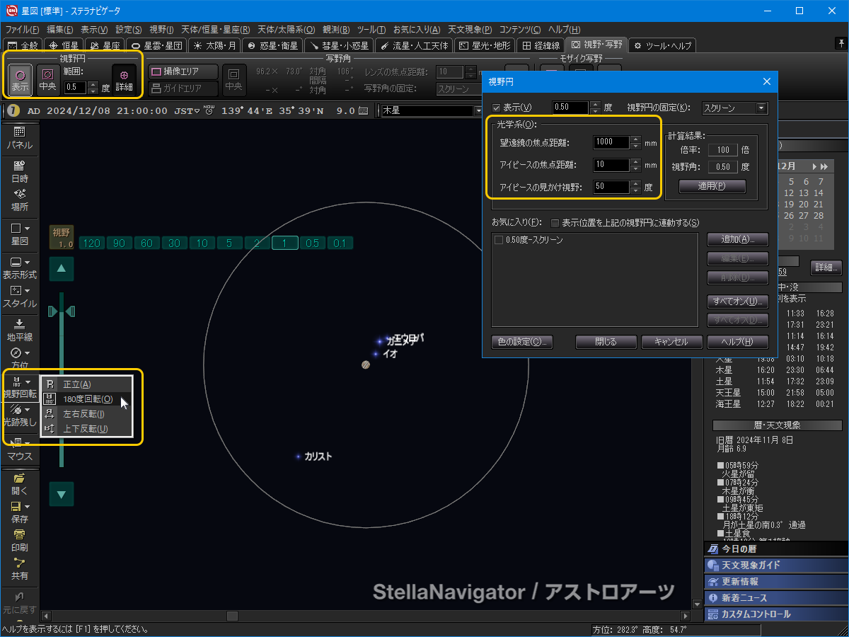Open the パネル icon in left sidebar

tap(19, 137)
